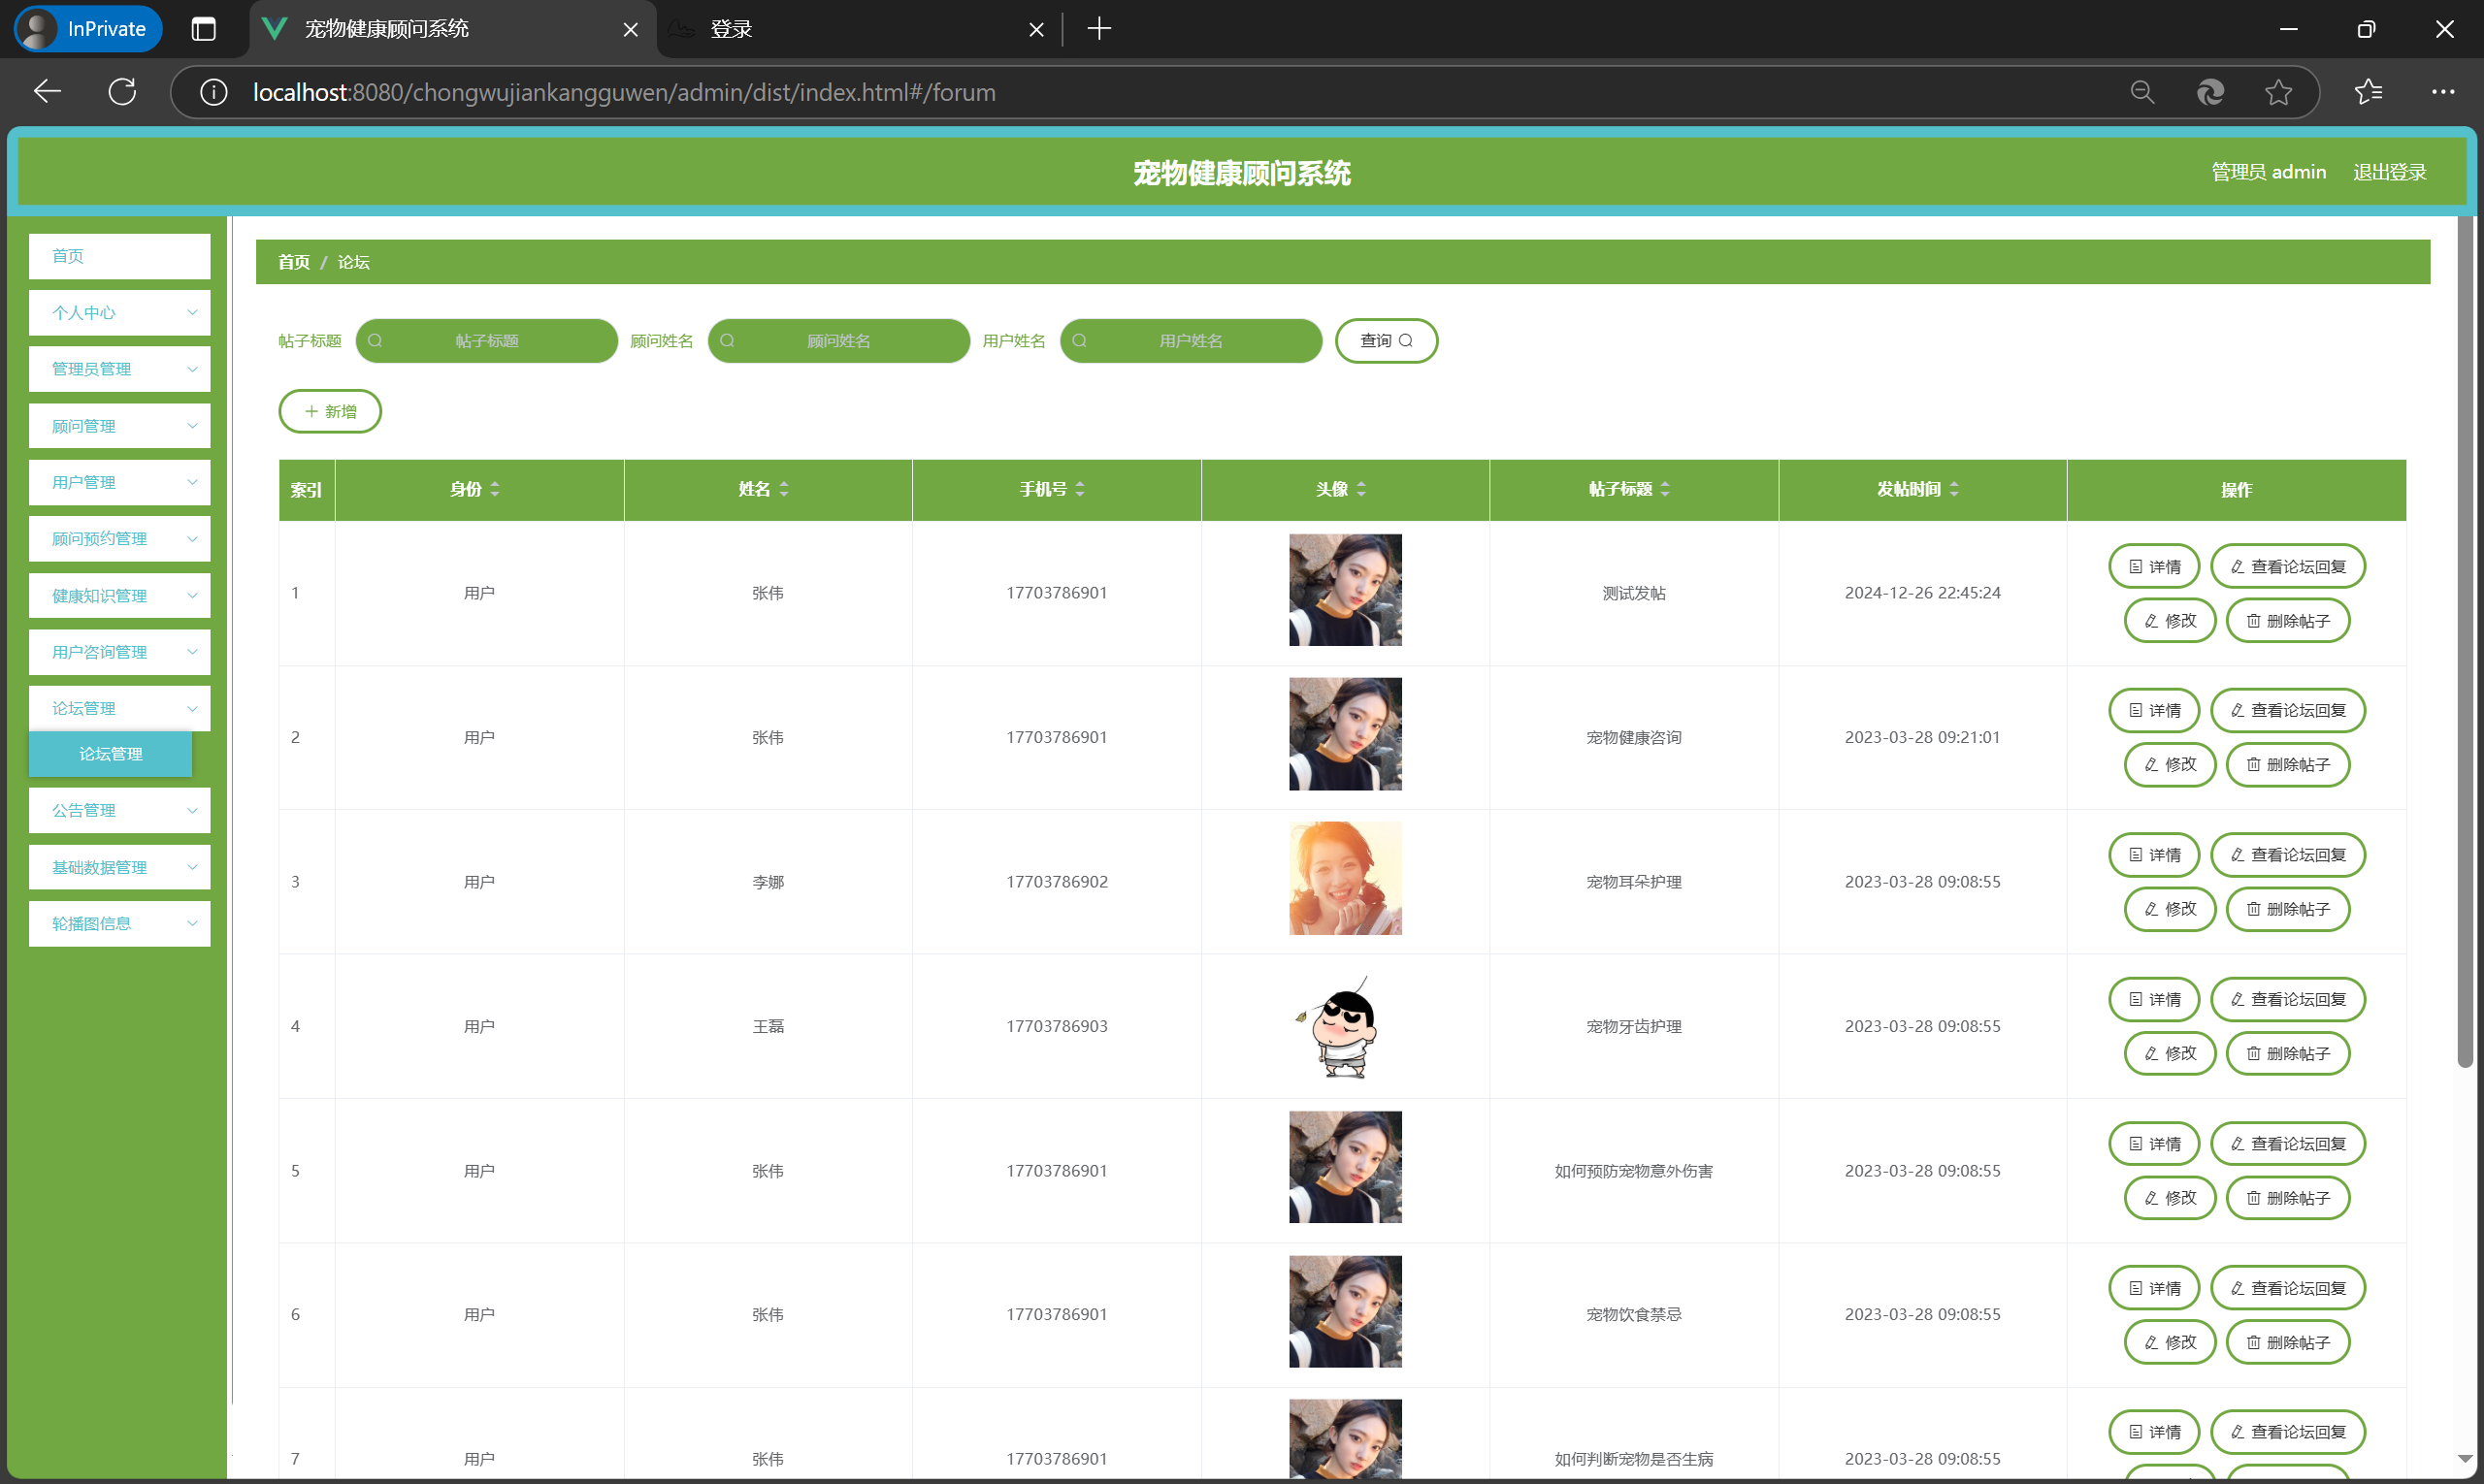The width and height of the screenshot is (2484, 1484).
Task: Click 李娜's avatar thumbnail in row 3
Action: pyautogui.click(x=1345, y=879)
